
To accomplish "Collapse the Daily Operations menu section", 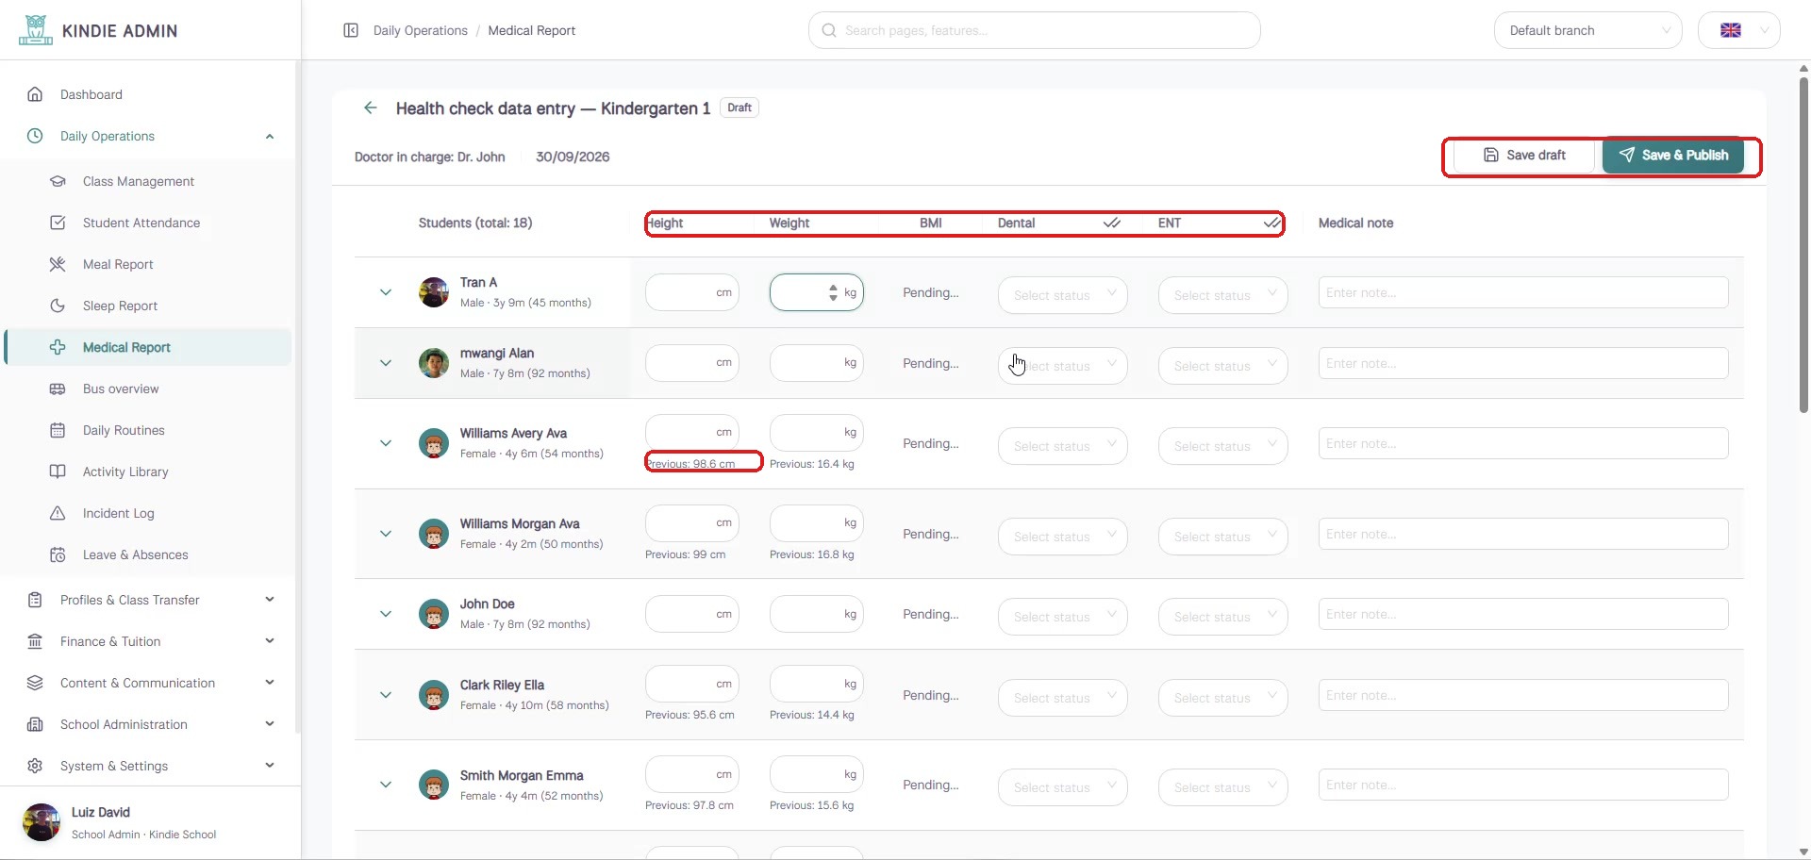I will click(x=270, y=136).
